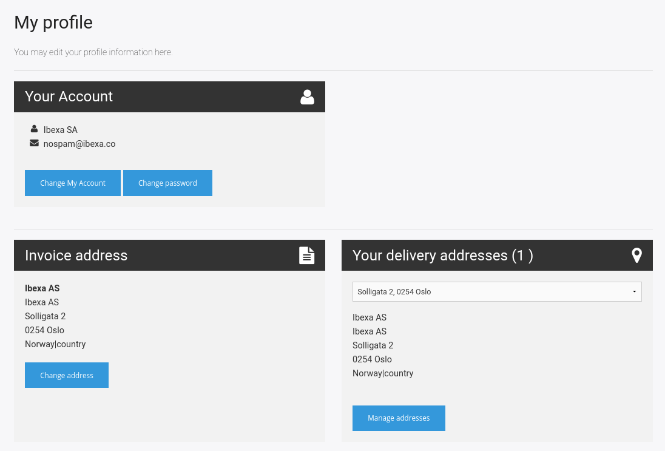Image resolution: width=665 pixels, height=451 pixels.
Task: Click bold Ibexa AS in the invoice address
Action: [x=42, y=288]
